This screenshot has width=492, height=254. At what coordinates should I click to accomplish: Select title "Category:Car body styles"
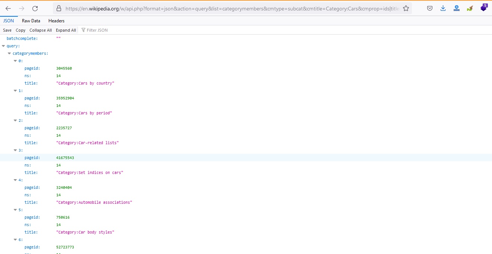[x=85, y=232]
